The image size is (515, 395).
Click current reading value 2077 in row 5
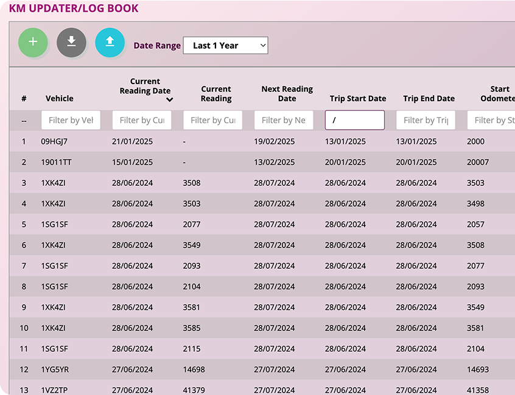[192, 224]
